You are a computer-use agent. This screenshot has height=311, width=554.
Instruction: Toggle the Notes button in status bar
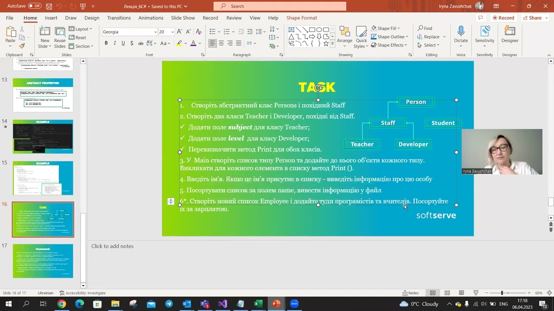point(411,293)
